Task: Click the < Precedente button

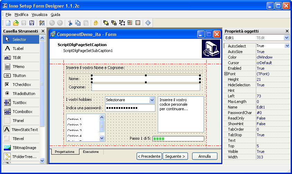Action: [149, 156]
